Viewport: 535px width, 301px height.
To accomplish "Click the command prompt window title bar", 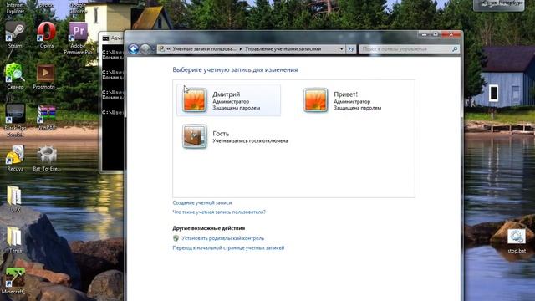I will click(112, 38).
